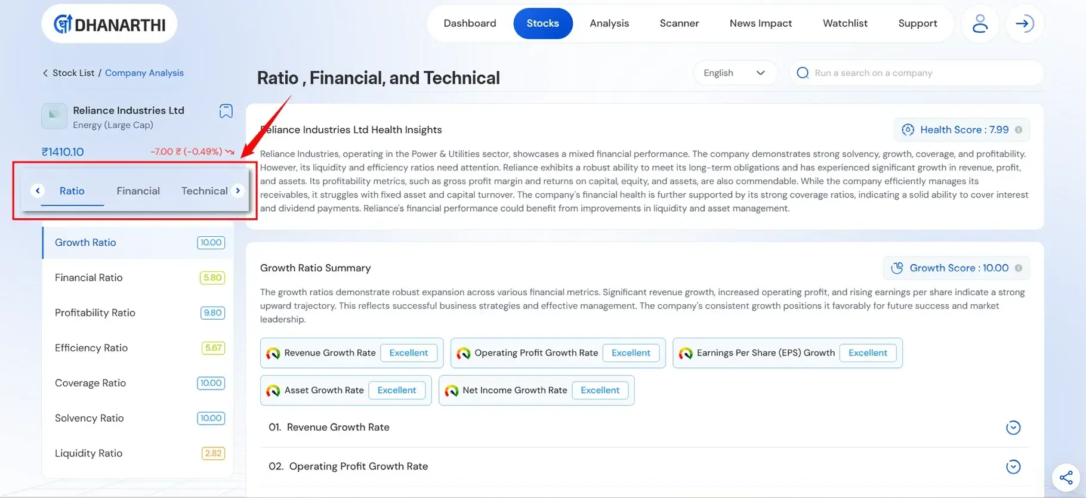Click the logout arrow icon
The width and height of the screenshot is (1086, 498).
pyautogui.click(x=1025, y=23)
